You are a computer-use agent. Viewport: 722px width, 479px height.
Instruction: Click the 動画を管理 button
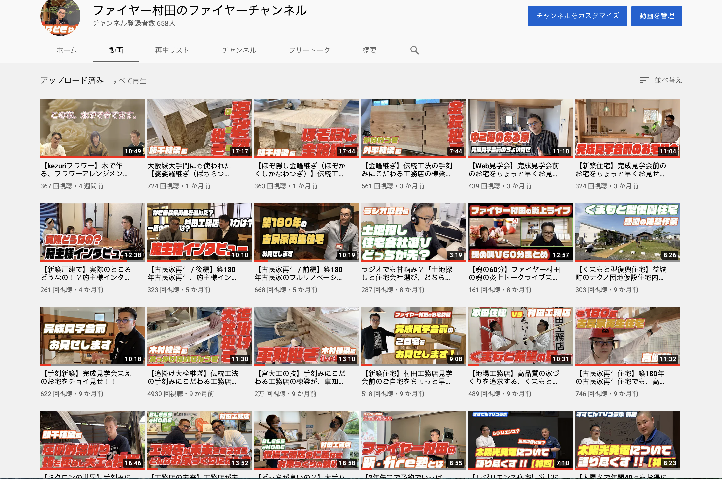coord(656,16)
